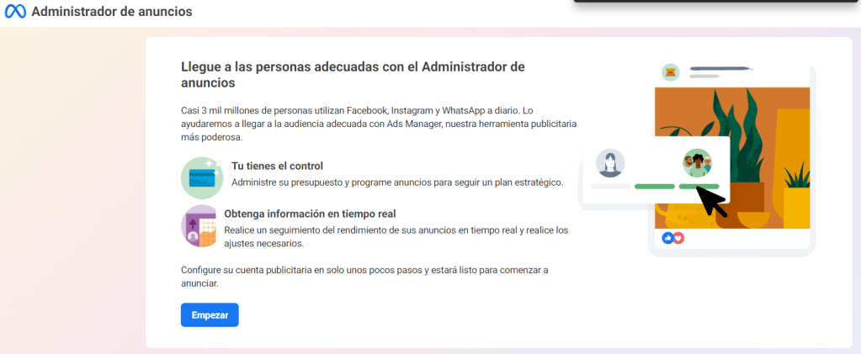Screen dimensions: 861x354
Task: Click the "Casi 3 mil millones" paragraph
Action: tap(379, 124)
